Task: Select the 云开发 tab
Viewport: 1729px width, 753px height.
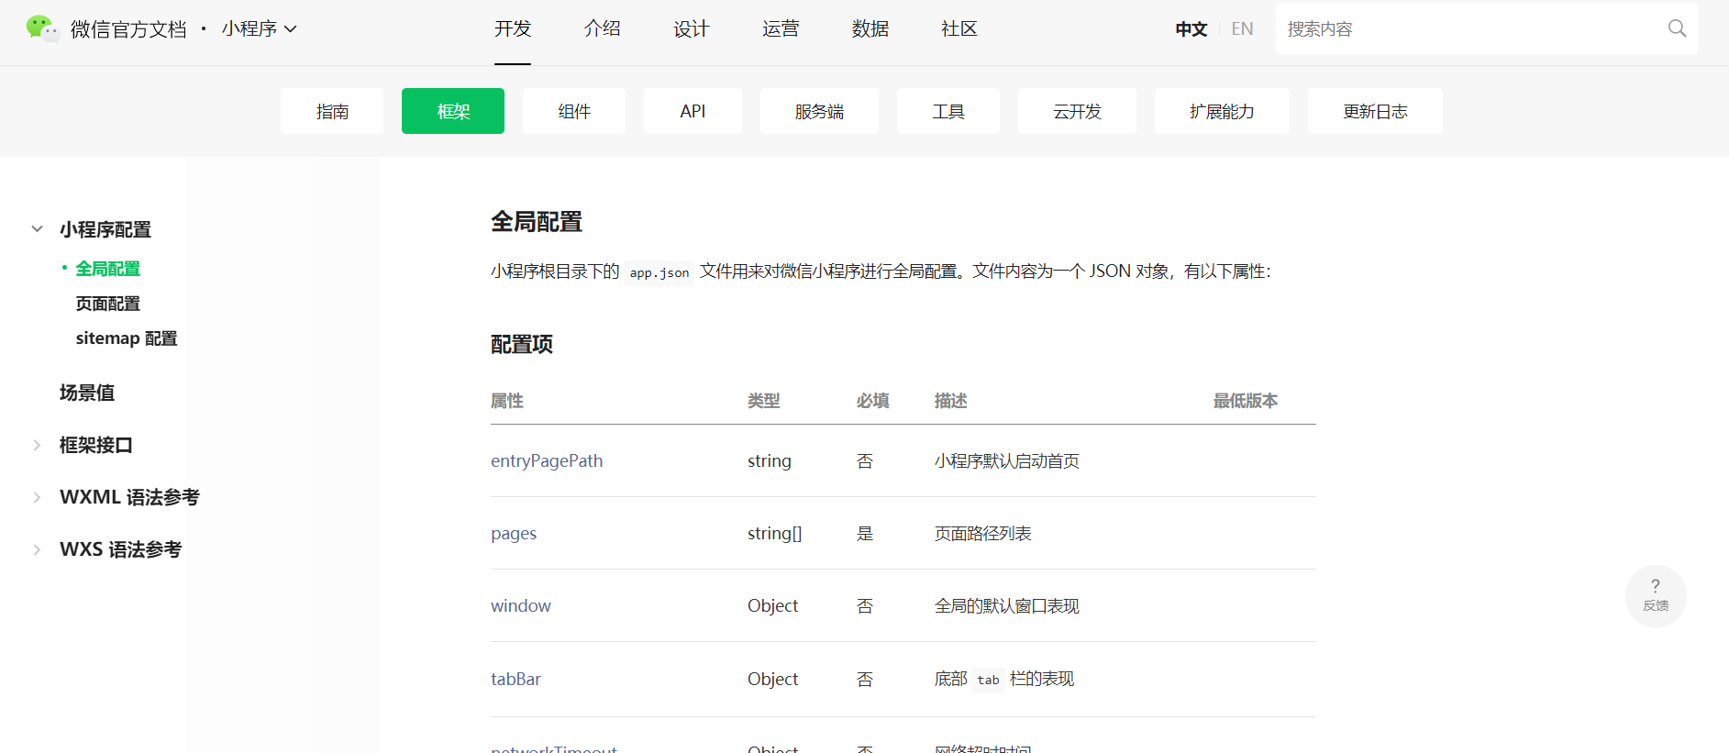Action: pos(1077,111)
